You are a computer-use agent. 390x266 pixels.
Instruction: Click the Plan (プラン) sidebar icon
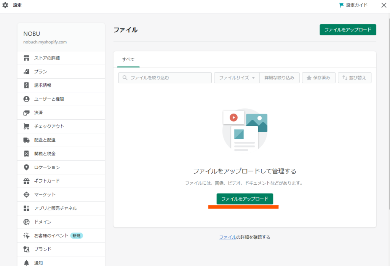(26, 72)
